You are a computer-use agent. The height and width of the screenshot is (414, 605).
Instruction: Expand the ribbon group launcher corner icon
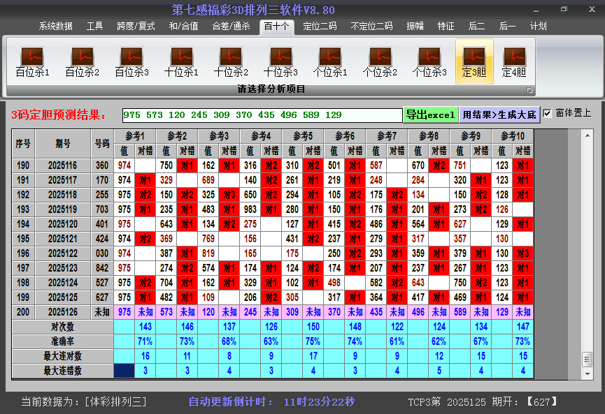[529, 90]
